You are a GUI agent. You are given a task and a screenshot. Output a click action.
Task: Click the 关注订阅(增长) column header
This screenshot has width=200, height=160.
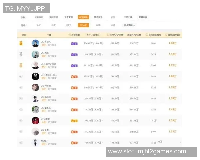(93, 35)
